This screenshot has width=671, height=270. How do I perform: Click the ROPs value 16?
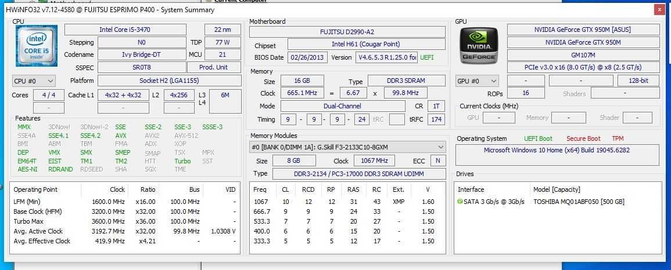click(526, 93)
